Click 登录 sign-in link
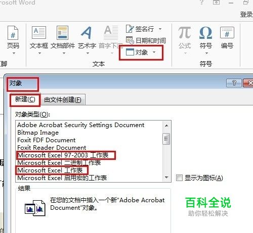 [246, 15]
